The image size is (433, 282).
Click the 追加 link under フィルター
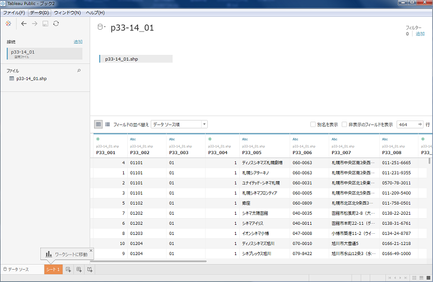(420, 34)
